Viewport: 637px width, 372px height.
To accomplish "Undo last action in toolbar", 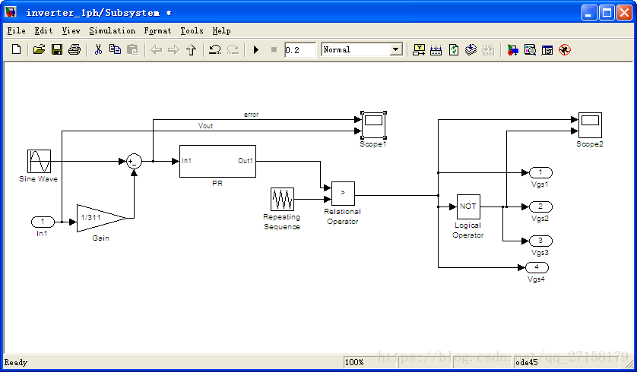I will pos(214,50).
